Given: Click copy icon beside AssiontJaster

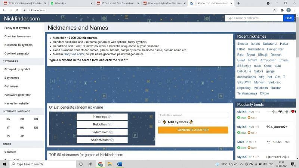Looking at the screenshot, I should tap(112, 140).
